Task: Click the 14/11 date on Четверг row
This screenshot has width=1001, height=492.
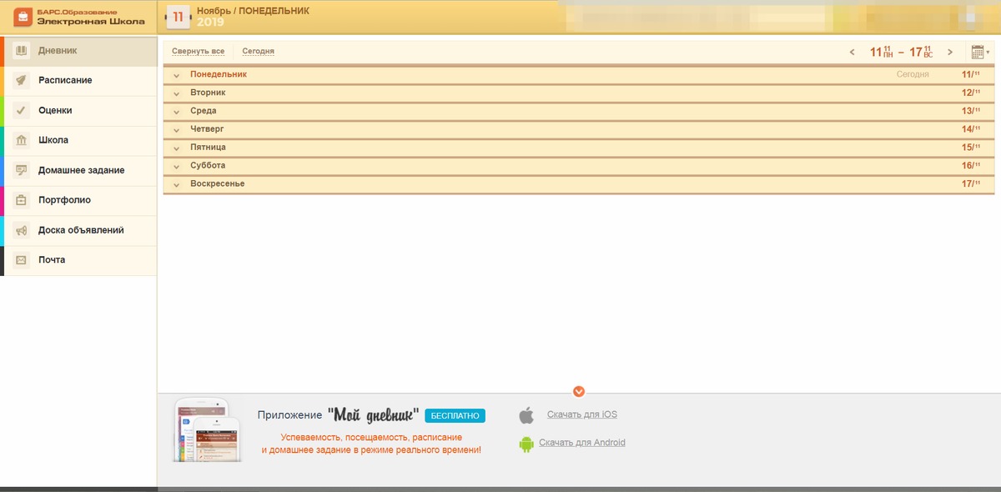Action: tap(971, 129)
